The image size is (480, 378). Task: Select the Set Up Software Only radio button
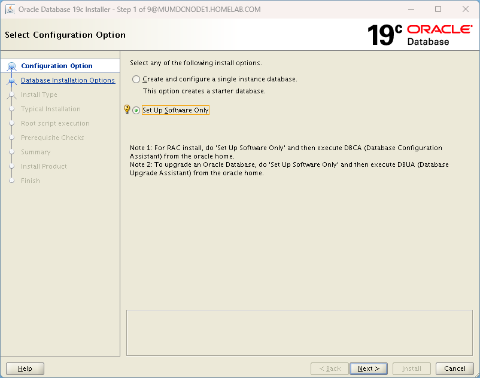(x=136, y=111)
